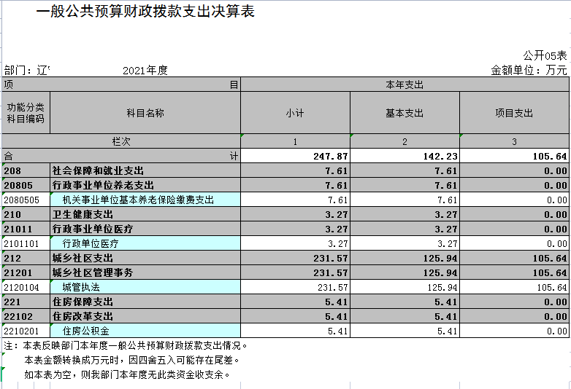Click 行政事业单位养老支出 cell
571x389 pixels.
tap(145, 185)
